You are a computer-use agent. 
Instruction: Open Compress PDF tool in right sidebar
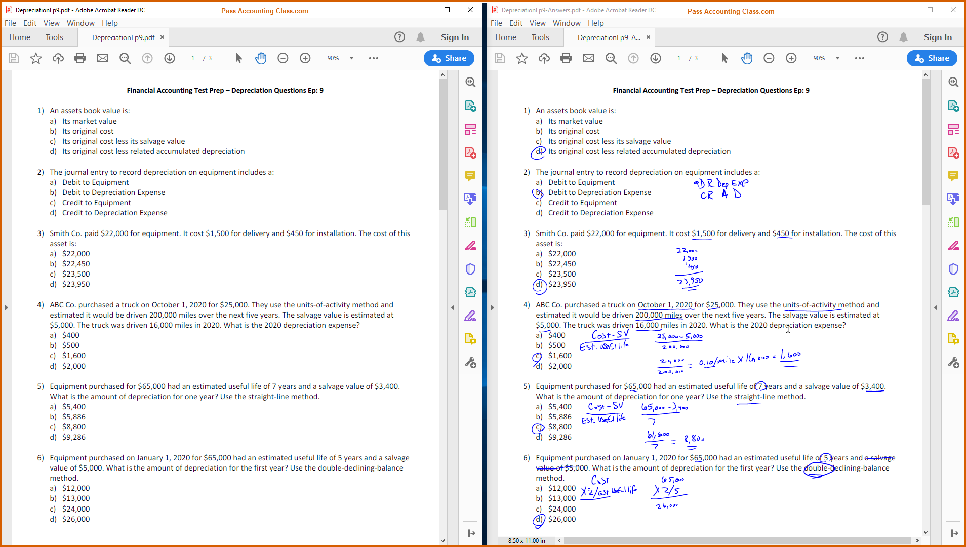point(953,292)
